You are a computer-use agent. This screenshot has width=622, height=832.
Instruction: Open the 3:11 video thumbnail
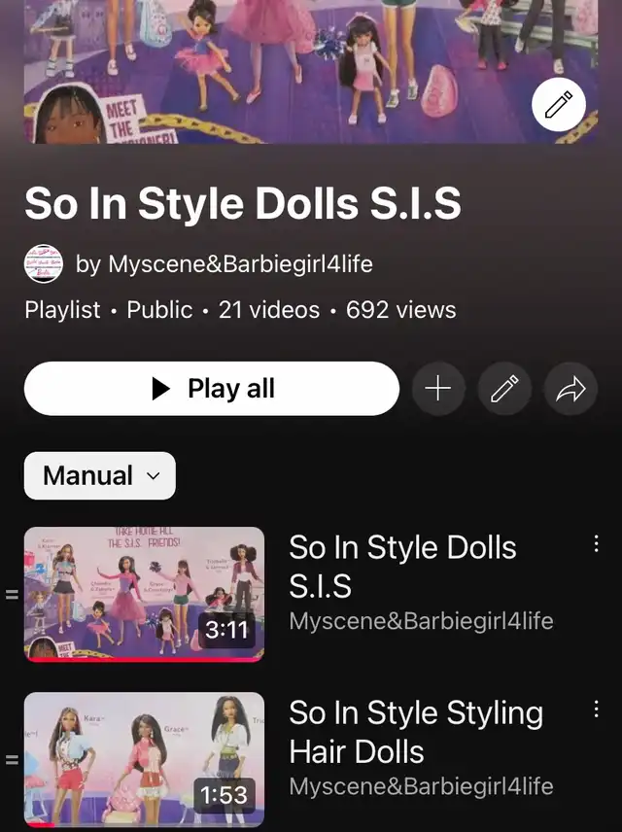(144, 593)
